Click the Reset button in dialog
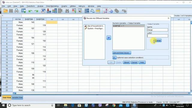192x108 pixels. (x=127, y=62)
